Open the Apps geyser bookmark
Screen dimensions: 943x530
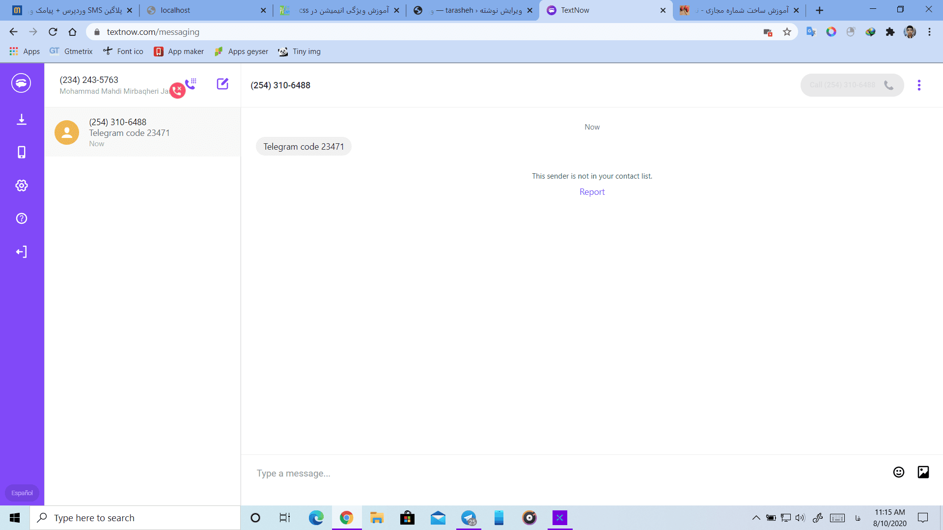pos(241,51)
